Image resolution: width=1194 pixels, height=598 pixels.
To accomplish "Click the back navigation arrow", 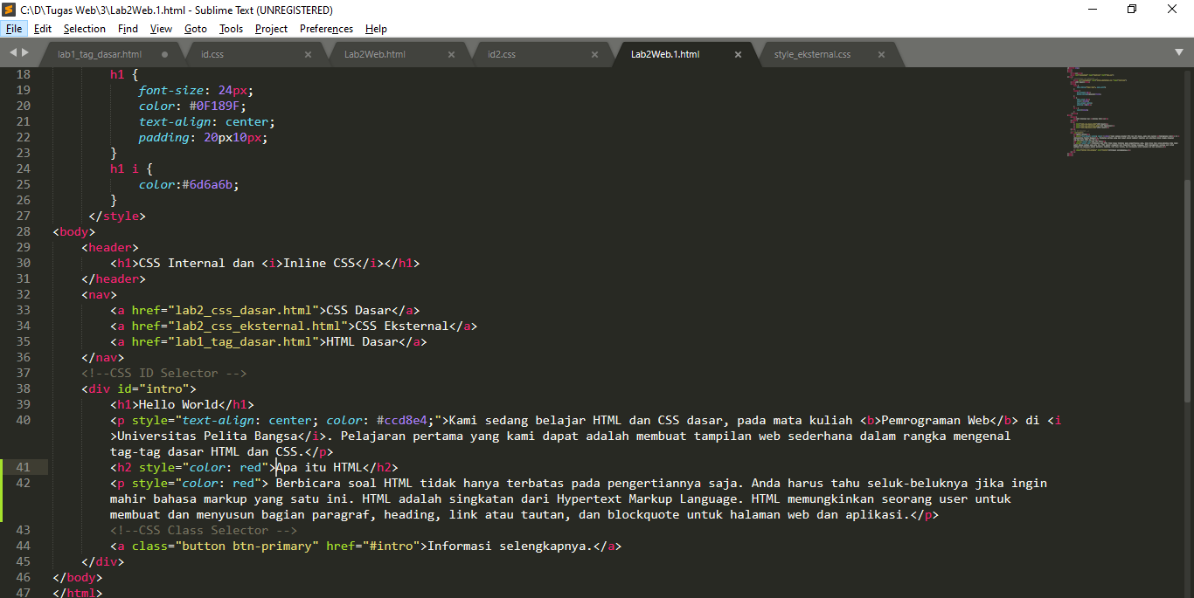I will pyautogui.click(x=11, y=52).
